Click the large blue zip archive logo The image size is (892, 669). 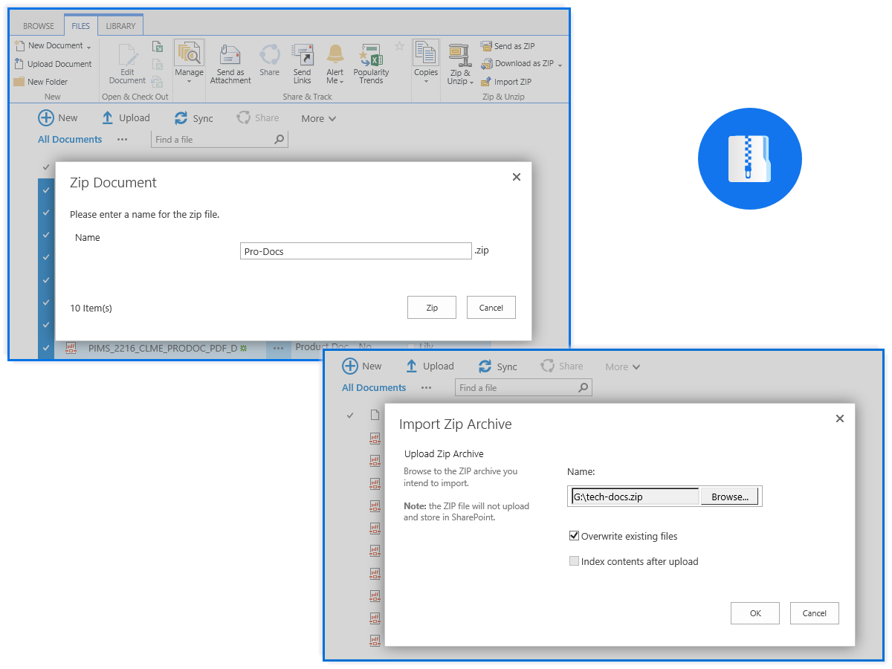click(749, 159)
